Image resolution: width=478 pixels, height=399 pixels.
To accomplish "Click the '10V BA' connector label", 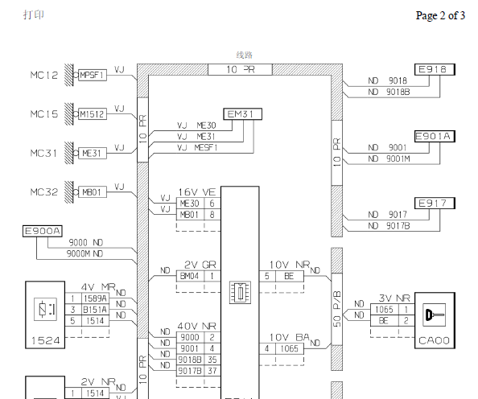I will [x=290, y=337].
